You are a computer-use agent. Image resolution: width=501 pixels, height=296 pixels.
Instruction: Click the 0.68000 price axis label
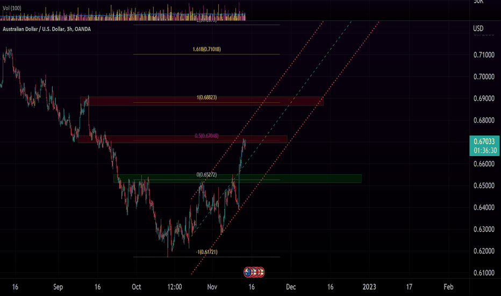coord(484,121)
